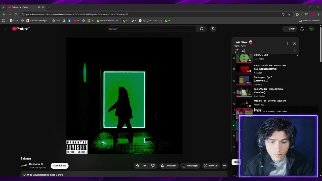Click the Sahara video player artwork
The image size is (322, 181).
124,96
